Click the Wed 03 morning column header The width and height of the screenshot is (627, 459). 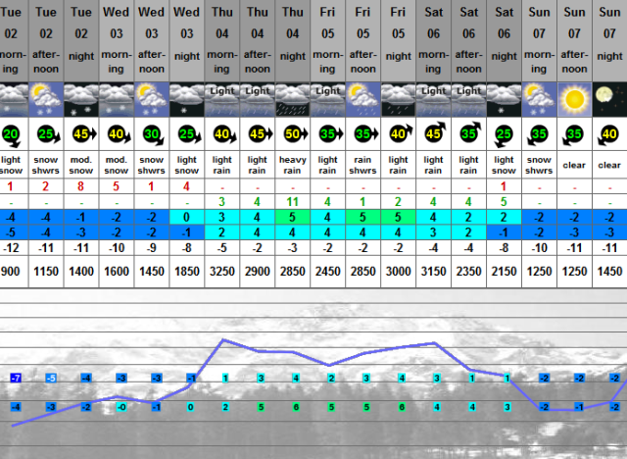click(117, 40)
